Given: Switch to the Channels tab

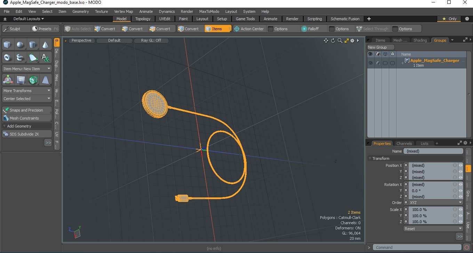Looking at the screenshot, I should (x=404, y=144).
